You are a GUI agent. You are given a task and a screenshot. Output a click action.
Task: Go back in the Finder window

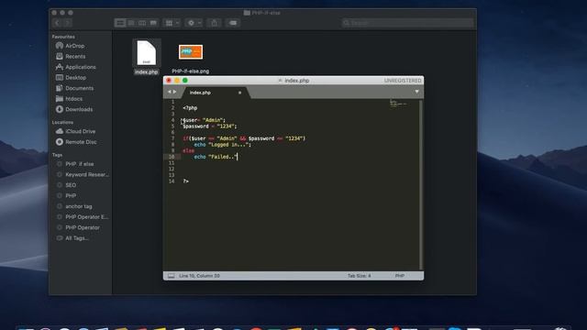pyautogui.click(x=57, y=23)
